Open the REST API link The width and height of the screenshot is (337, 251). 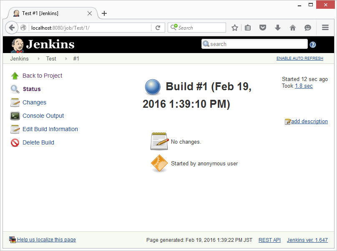point(269,240)
